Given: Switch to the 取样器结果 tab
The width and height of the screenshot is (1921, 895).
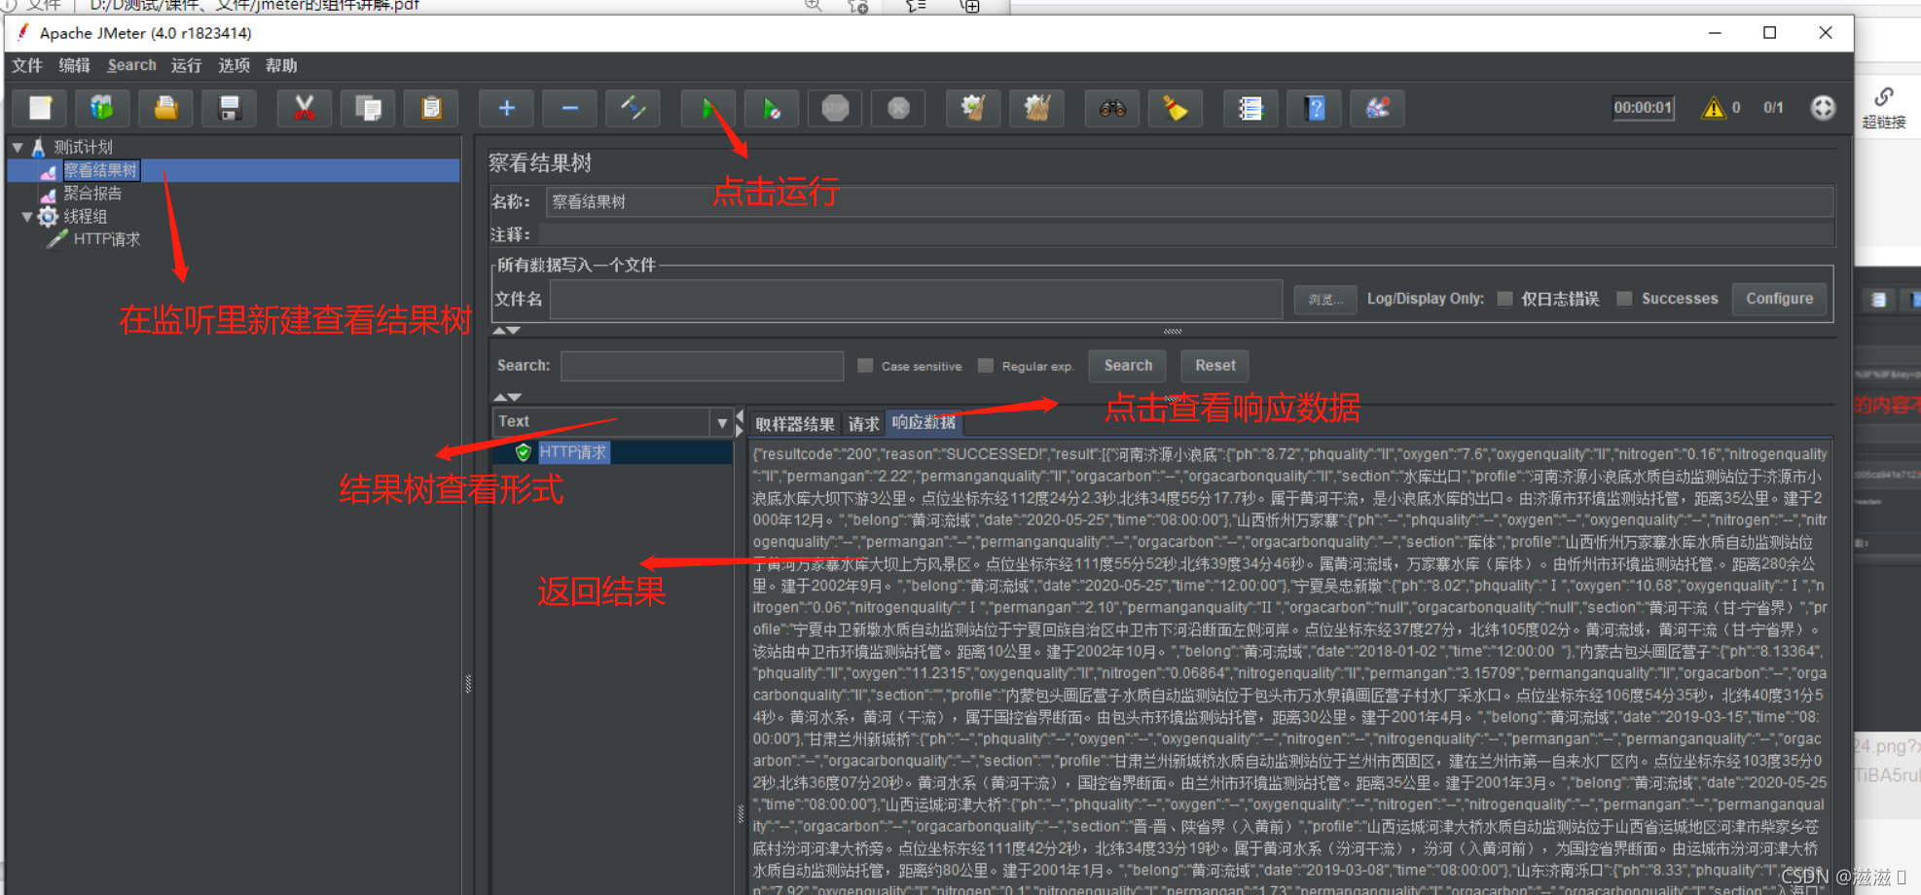Looking at the screenshot, I should pyautogui.click(x=794, y=423).
